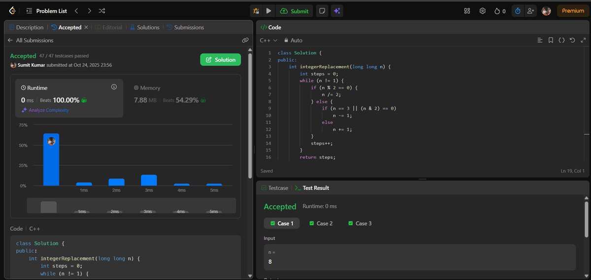Open the notes icon

pos(322,11)
